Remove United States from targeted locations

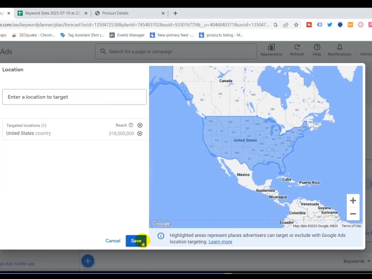click(140, 134)
